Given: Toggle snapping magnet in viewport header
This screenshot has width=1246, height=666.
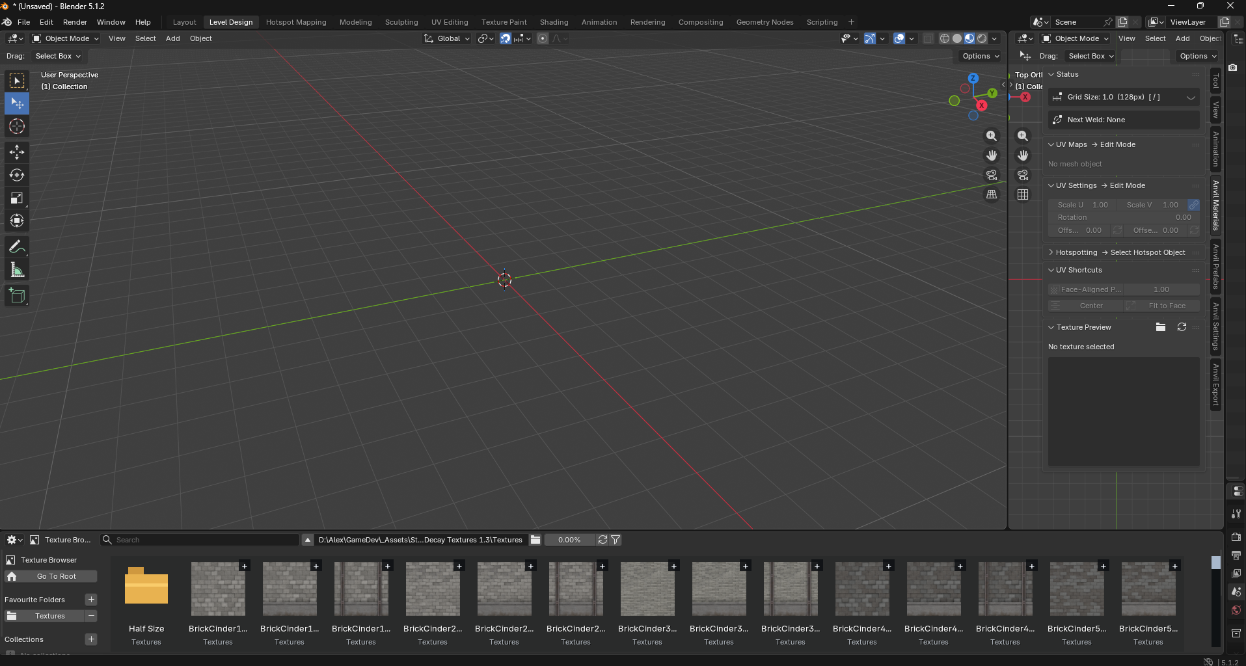Looking at the screenshot, I should point(506,38).
